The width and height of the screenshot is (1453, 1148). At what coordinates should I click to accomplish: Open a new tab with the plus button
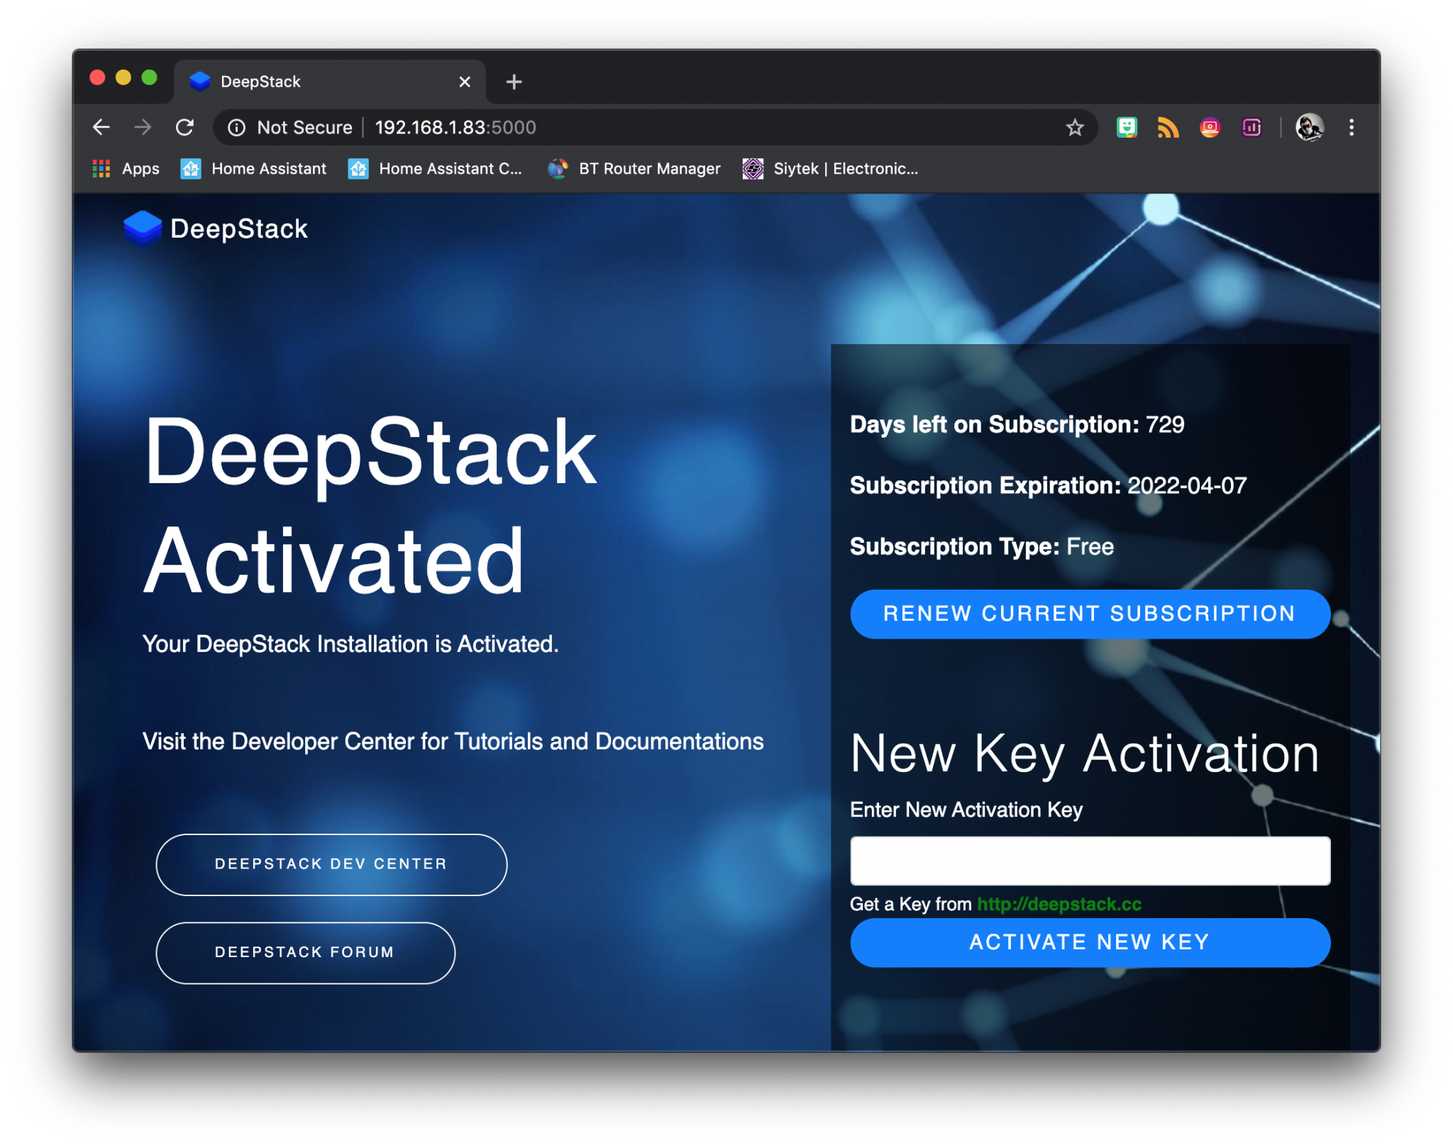click(x=513, y=81)
